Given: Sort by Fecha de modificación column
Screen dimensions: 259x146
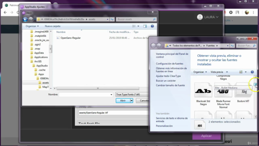Looking at the screenshot, I should pyautogui.click(x=120, y=32).
